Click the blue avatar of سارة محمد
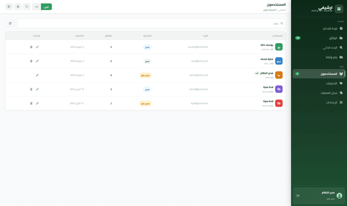Viewport: 347px width, 206px height. click(x=279, y=61)
